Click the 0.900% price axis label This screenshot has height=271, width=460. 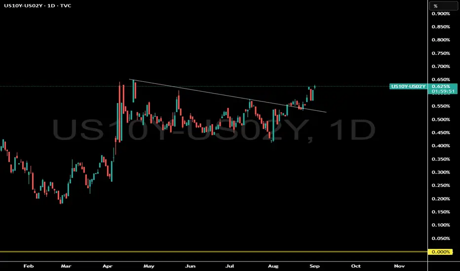point(441,13)
